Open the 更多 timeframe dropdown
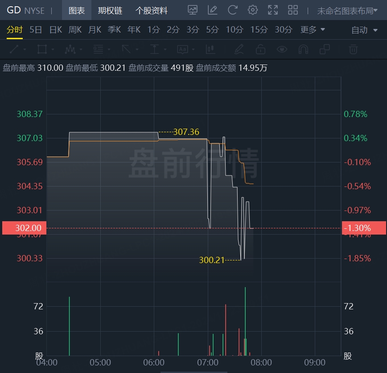Viewport: 387px width, 373px height. point(313,30)
